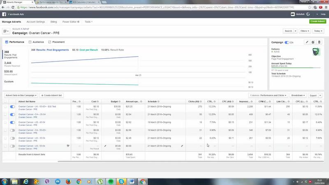Click the green Create Advert button
Image resolution: width=329 pixels, height=185 pixels.
click(317, 21)
